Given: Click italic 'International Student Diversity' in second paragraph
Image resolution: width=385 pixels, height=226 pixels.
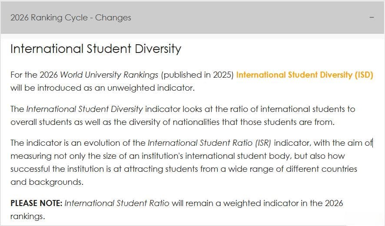Looking at the screenshot, I should tap(84, 109).
